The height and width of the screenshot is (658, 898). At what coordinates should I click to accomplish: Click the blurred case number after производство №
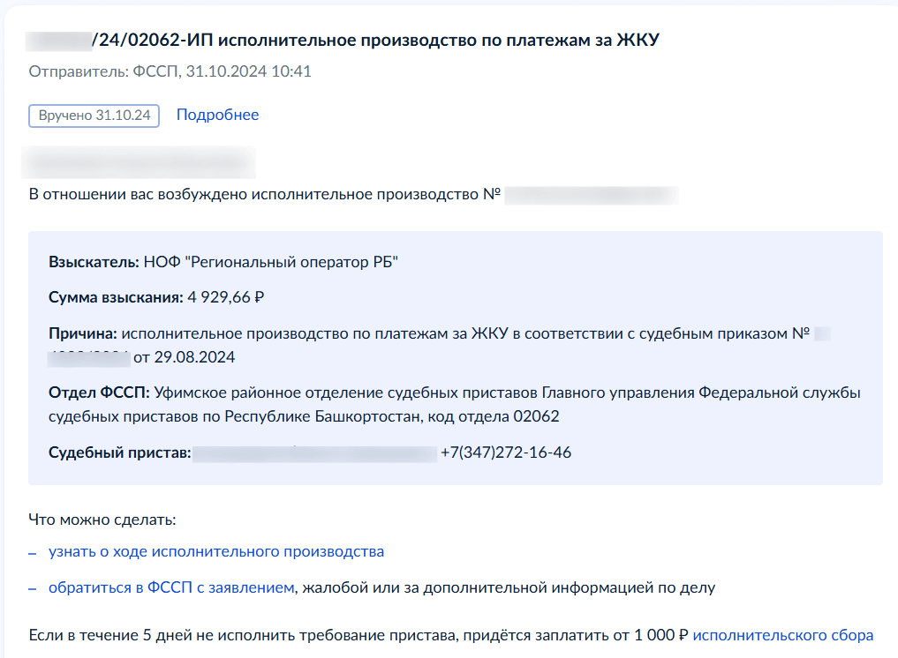592,195
